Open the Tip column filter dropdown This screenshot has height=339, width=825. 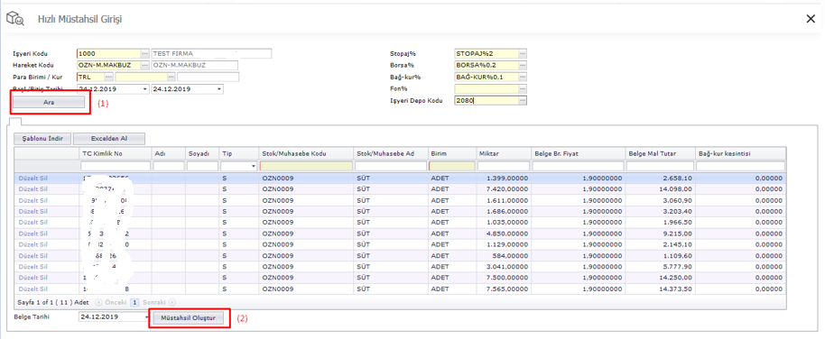(x=254, y=166)
